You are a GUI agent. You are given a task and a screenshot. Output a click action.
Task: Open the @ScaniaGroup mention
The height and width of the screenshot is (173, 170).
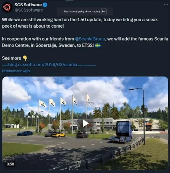(x=90, y=39)
